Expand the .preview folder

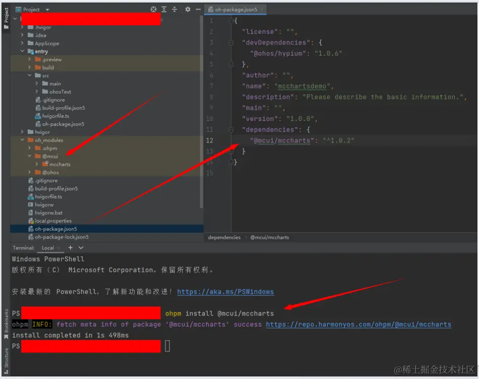tap(29, 59)
